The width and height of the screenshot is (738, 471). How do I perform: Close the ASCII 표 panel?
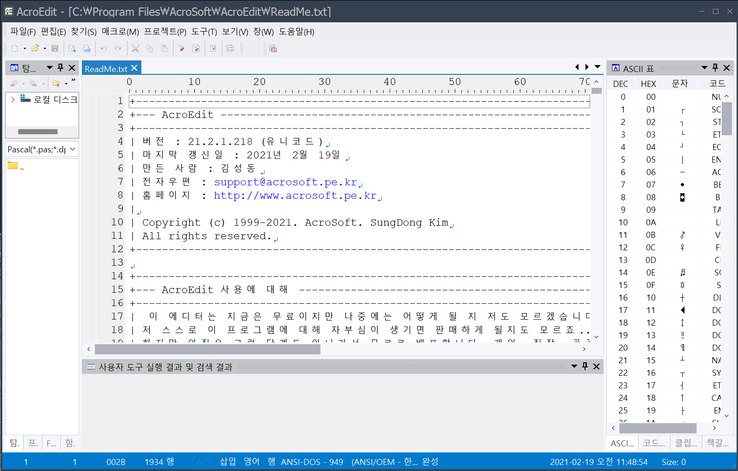pos(727,68)
